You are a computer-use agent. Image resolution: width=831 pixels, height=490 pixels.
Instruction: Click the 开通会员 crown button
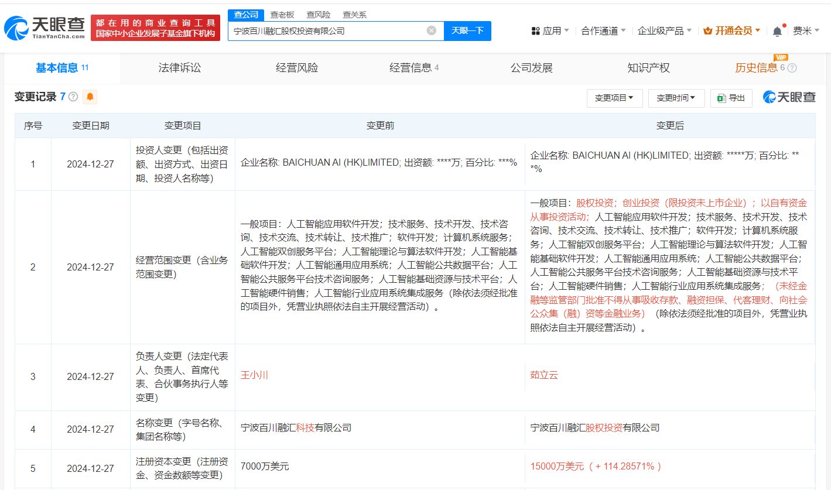point(731,30)
